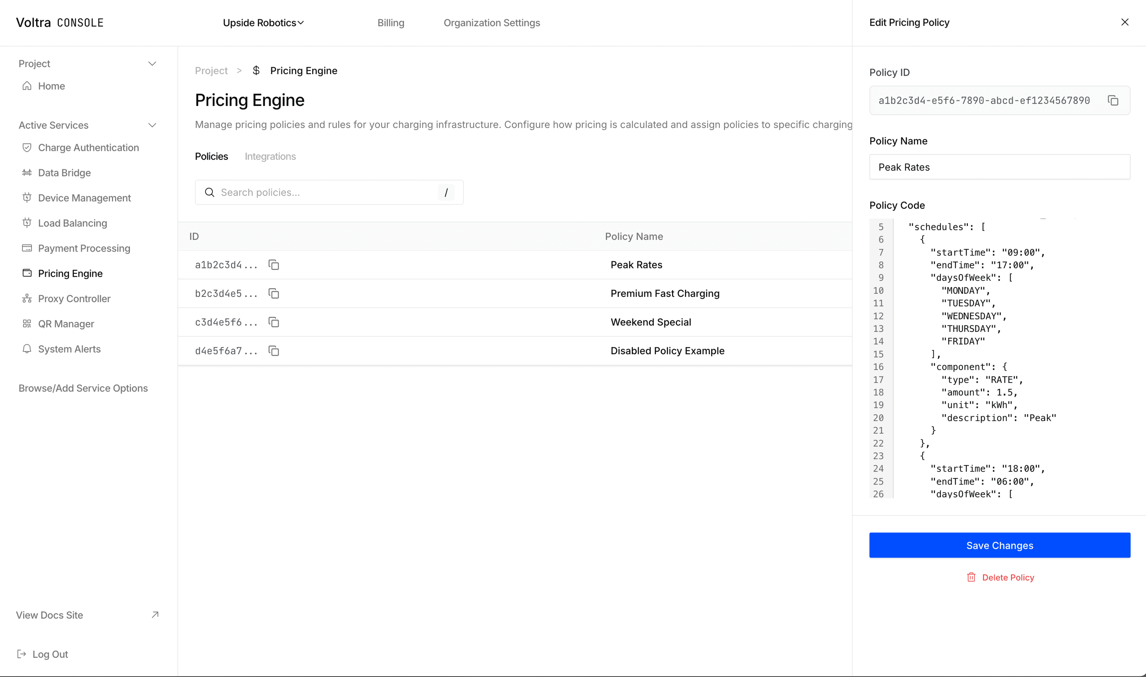Viewport: 1146px width, 677px height.
Task: Copy ID for Peak Rates row
Action: point(273,265)
